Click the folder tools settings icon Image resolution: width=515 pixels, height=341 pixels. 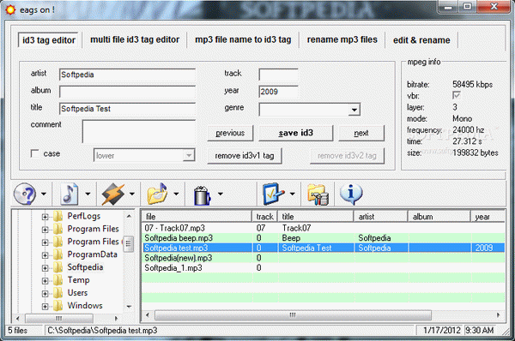(x=318, y=194)
